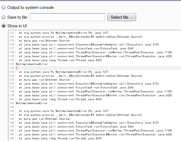The image size is (181, 141).
Task: Click line 144 doActiveScan trace entry
Action: (x=80, y=115)
